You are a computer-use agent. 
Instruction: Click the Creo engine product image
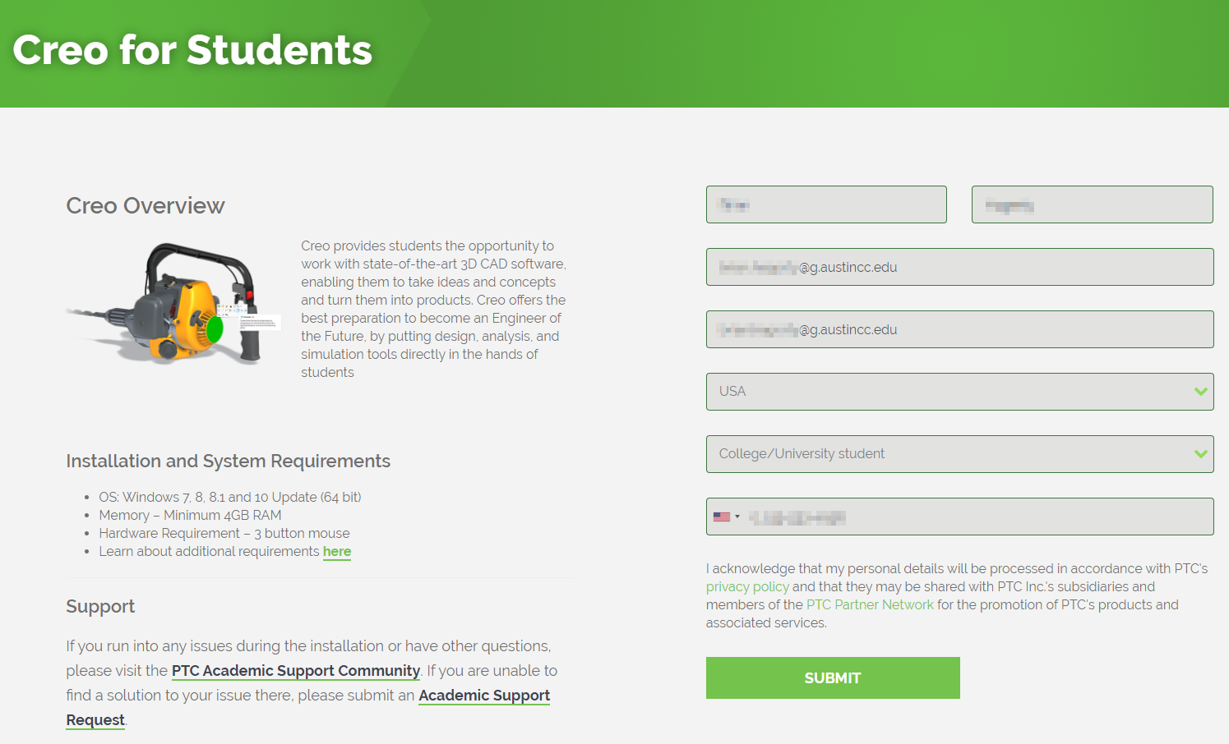click(174, 304)
